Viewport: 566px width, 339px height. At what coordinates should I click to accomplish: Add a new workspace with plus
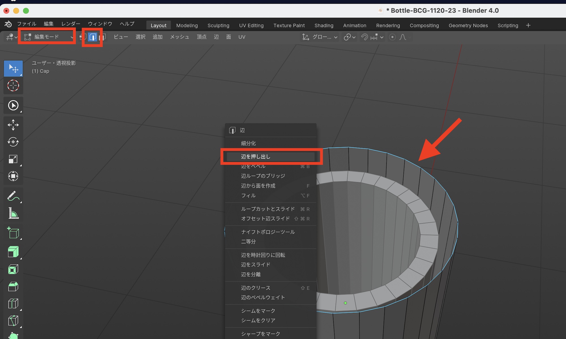[528, 25]
